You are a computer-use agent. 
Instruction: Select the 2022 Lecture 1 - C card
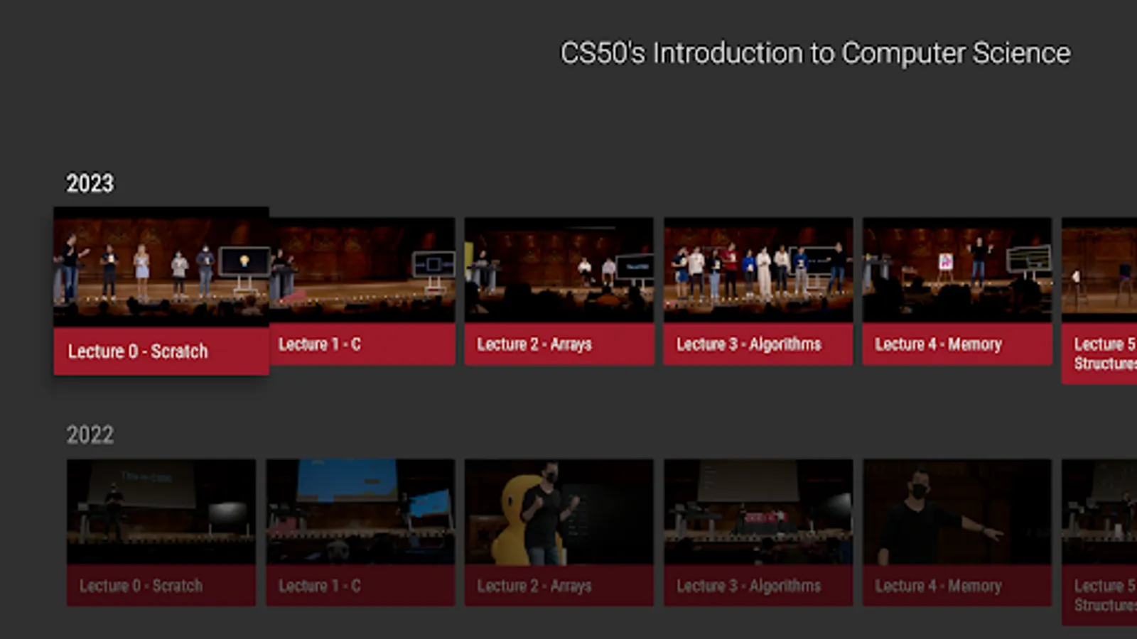[360, 532]
